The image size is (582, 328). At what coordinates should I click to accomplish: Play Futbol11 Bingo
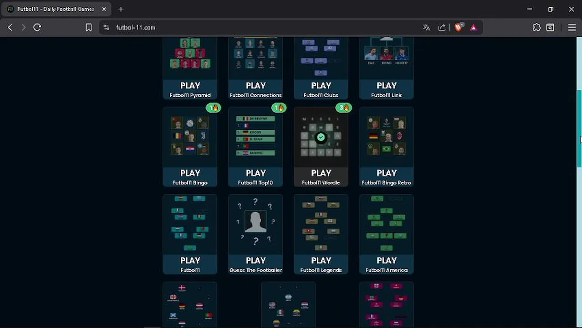pos(190,173)
